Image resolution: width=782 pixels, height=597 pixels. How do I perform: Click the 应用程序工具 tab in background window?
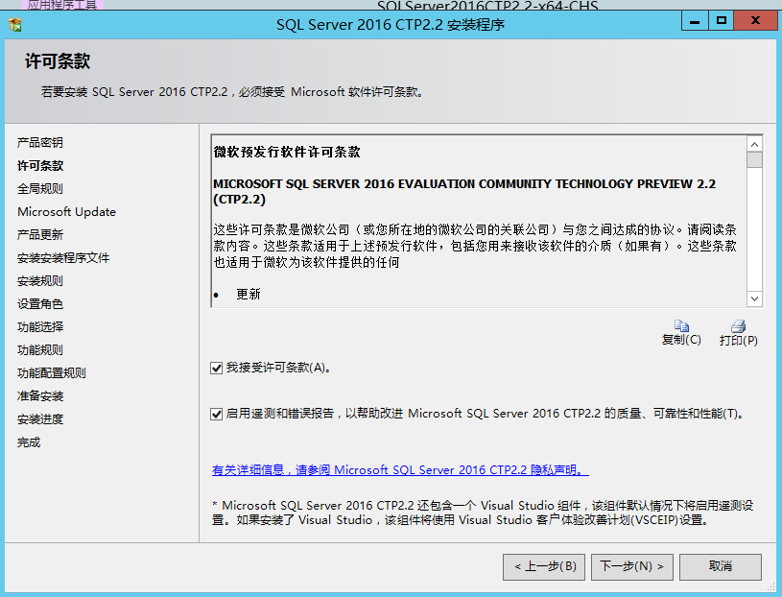click(62, 5)
